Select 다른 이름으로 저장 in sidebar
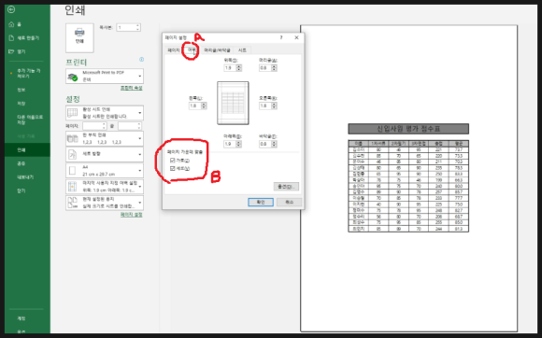The width and height of the screenshot is (542, 338). (x=30, y=120)
